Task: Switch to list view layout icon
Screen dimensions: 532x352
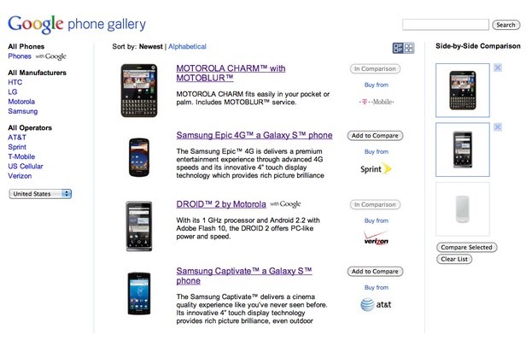Action: click(398, 48)
